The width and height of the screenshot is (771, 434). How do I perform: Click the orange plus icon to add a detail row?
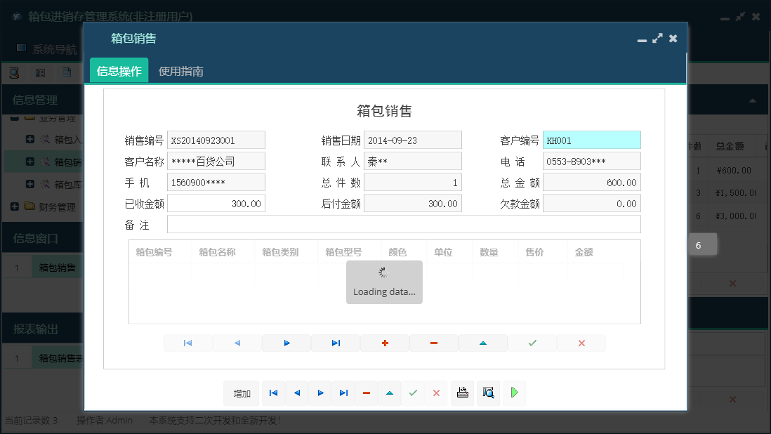pos(385,343)
